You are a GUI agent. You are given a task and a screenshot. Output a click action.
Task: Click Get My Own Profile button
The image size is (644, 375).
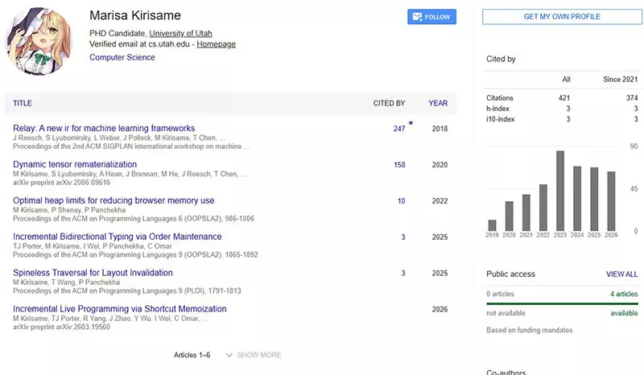pyautogui.click(x=562, y=17)
